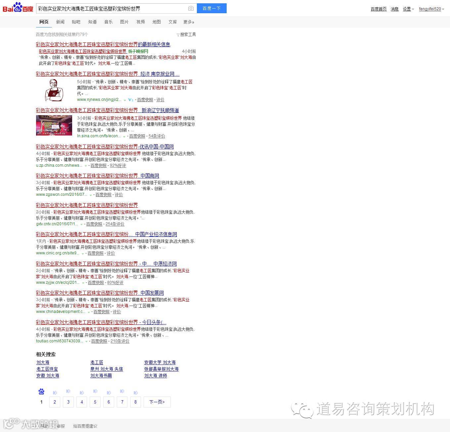Click the Baidu logo
The height and width of the screenshot is (432, 450).
pyautogui.click(x=18, y=8)
